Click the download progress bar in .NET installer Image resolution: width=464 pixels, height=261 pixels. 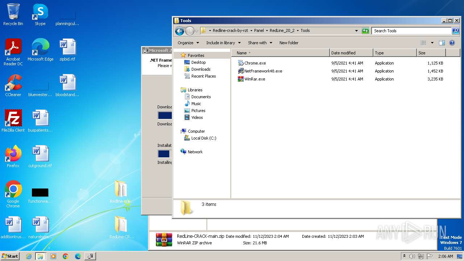(165, 116)
